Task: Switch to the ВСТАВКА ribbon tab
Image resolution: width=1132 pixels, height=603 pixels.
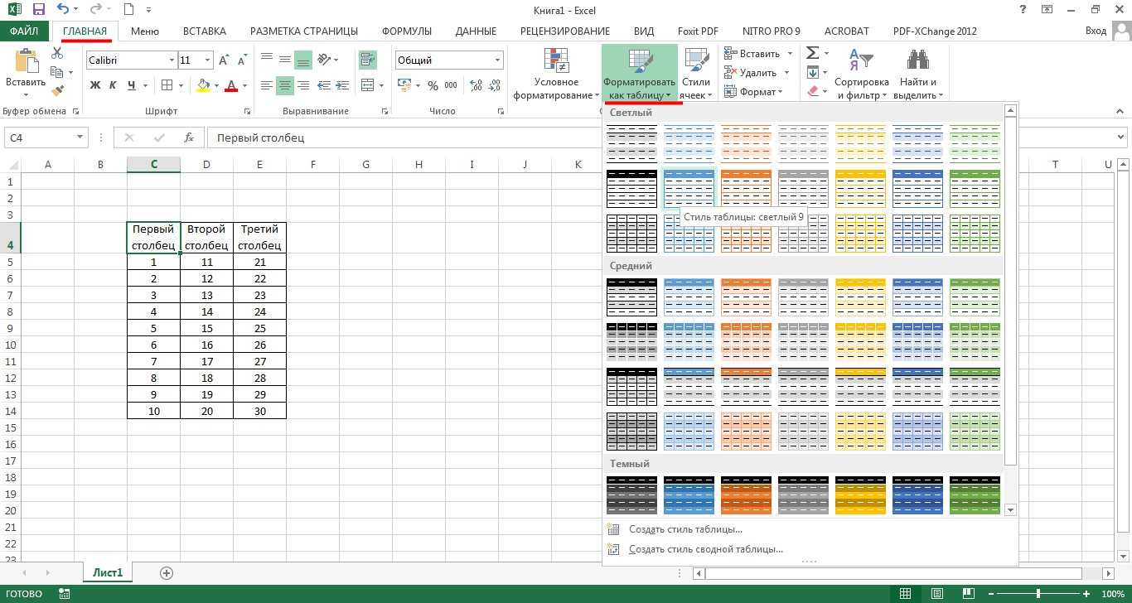Action: pos(204,31)
